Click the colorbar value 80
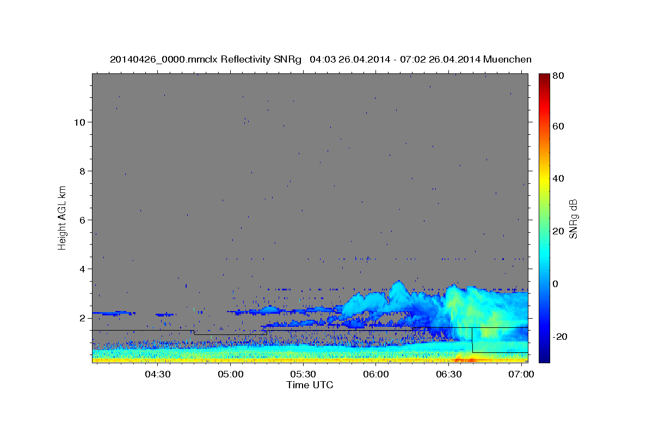The image size is (653, 435). (558, 76)
